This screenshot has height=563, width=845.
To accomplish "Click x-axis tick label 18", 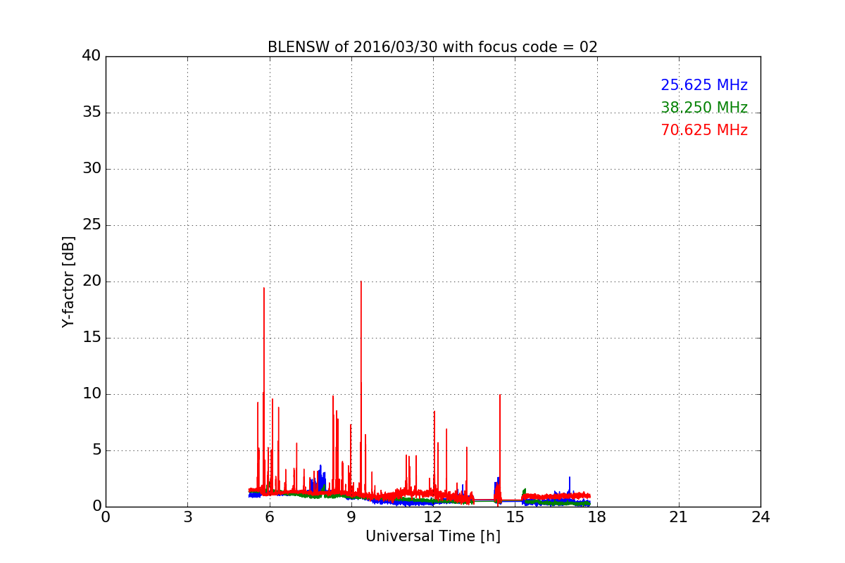I will click(597, 517).
